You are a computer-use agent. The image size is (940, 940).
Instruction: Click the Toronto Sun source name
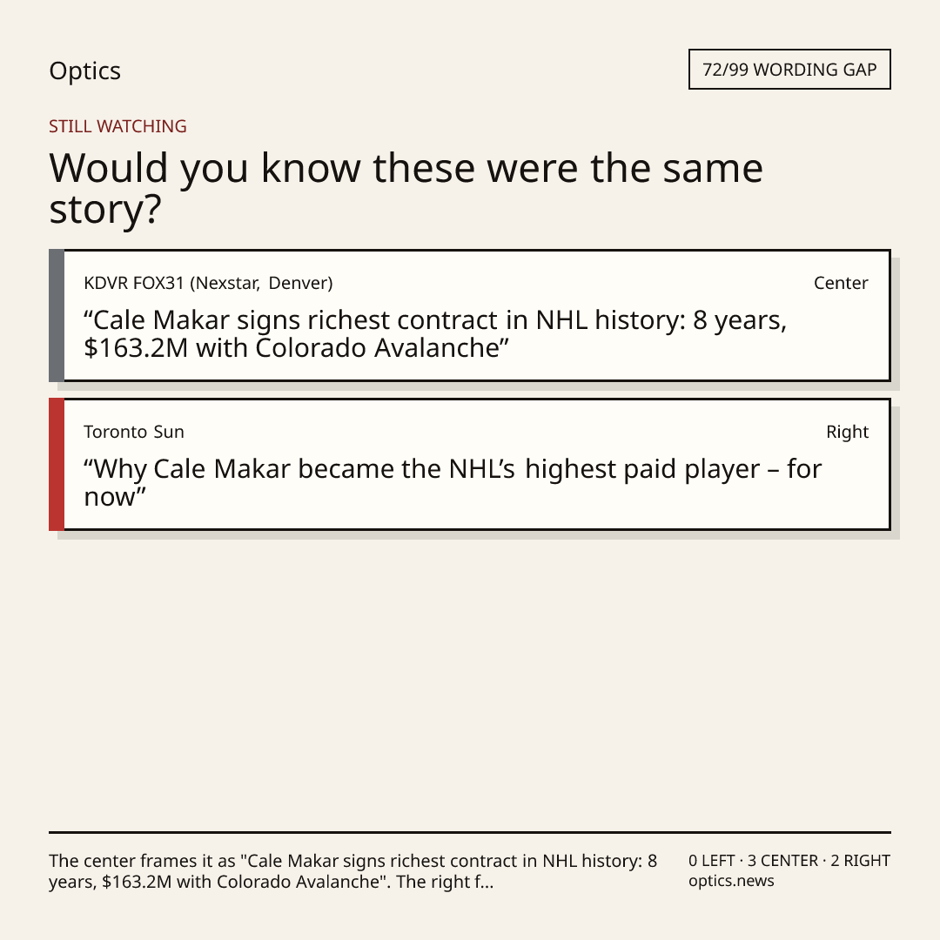[134, 432]
